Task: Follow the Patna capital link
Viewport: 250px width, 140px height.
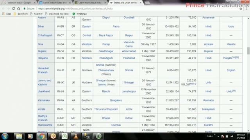Action: click(x=116, y=26)
